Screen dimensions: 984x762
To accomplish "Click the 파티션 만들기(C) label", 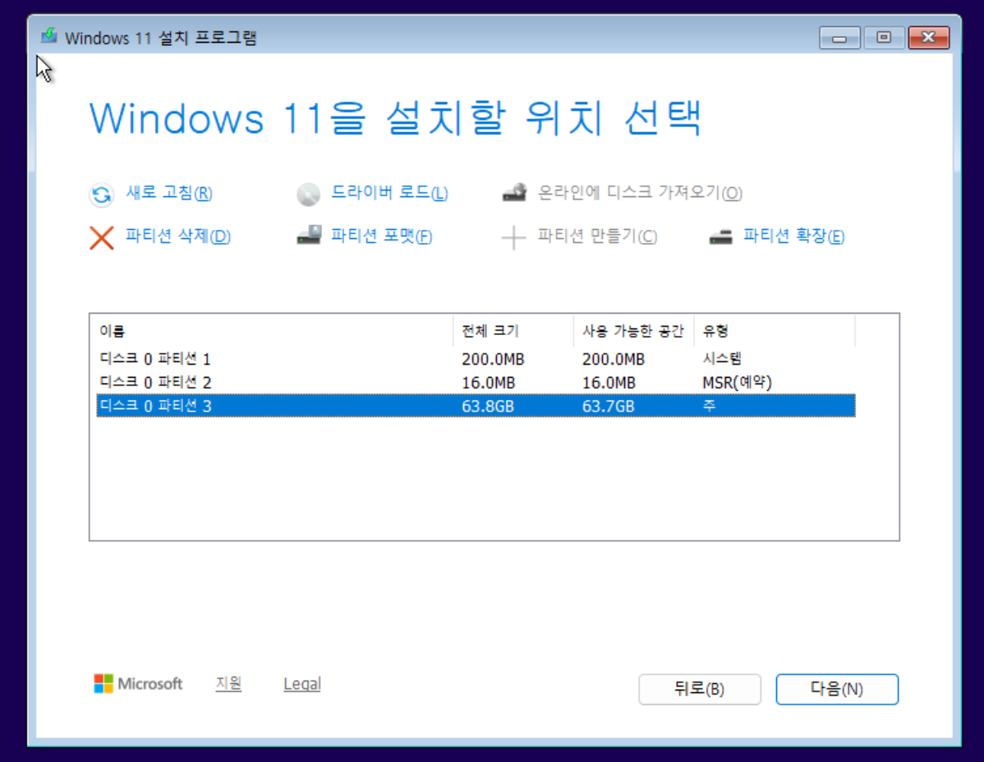I will coord(597,236).
